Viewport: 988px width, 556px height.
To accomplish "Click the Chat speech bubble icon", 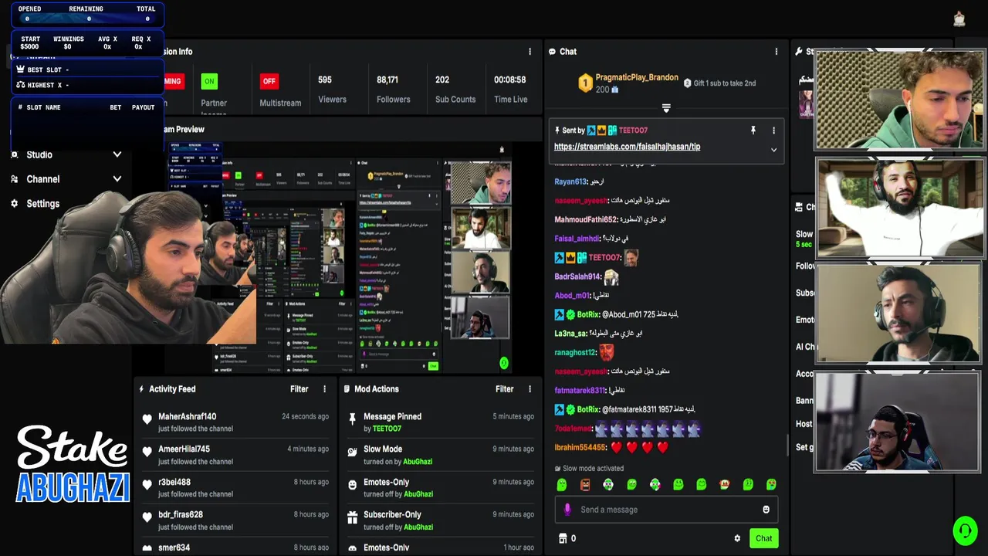I will click(553, 52).
